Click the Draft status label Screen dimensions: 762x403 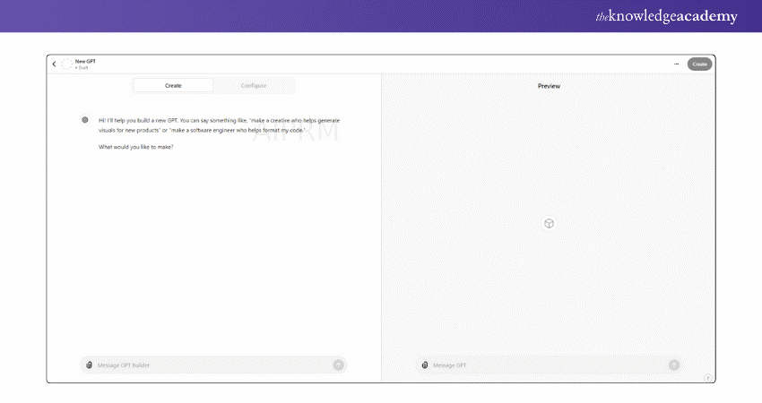[82, 67]
